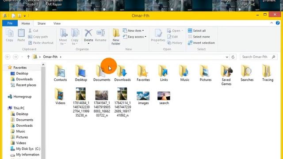Open the Desktop folder in file pane
The height and width of the screenshot is (159, 283).
[x=81, y=73]
